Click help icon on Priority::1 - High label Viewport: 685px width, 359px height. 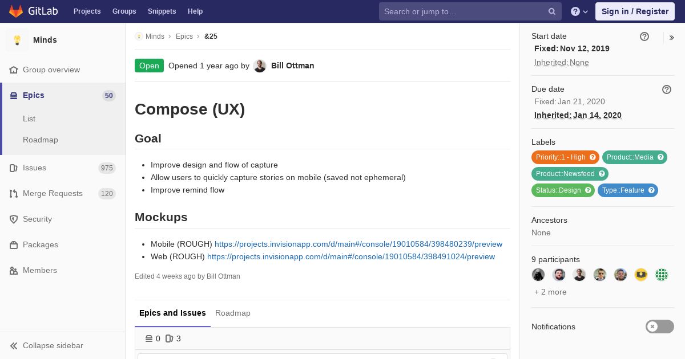(593, 157)
